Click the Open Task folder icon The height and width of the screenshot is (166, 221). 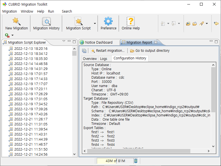(195, 24)
